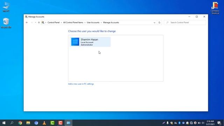
Task: Close the Manage Accounts window
Action: [204, 16]
